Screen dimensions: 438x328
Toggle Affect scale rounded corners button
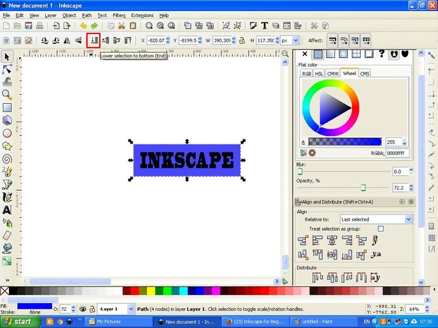click(344, 41)
